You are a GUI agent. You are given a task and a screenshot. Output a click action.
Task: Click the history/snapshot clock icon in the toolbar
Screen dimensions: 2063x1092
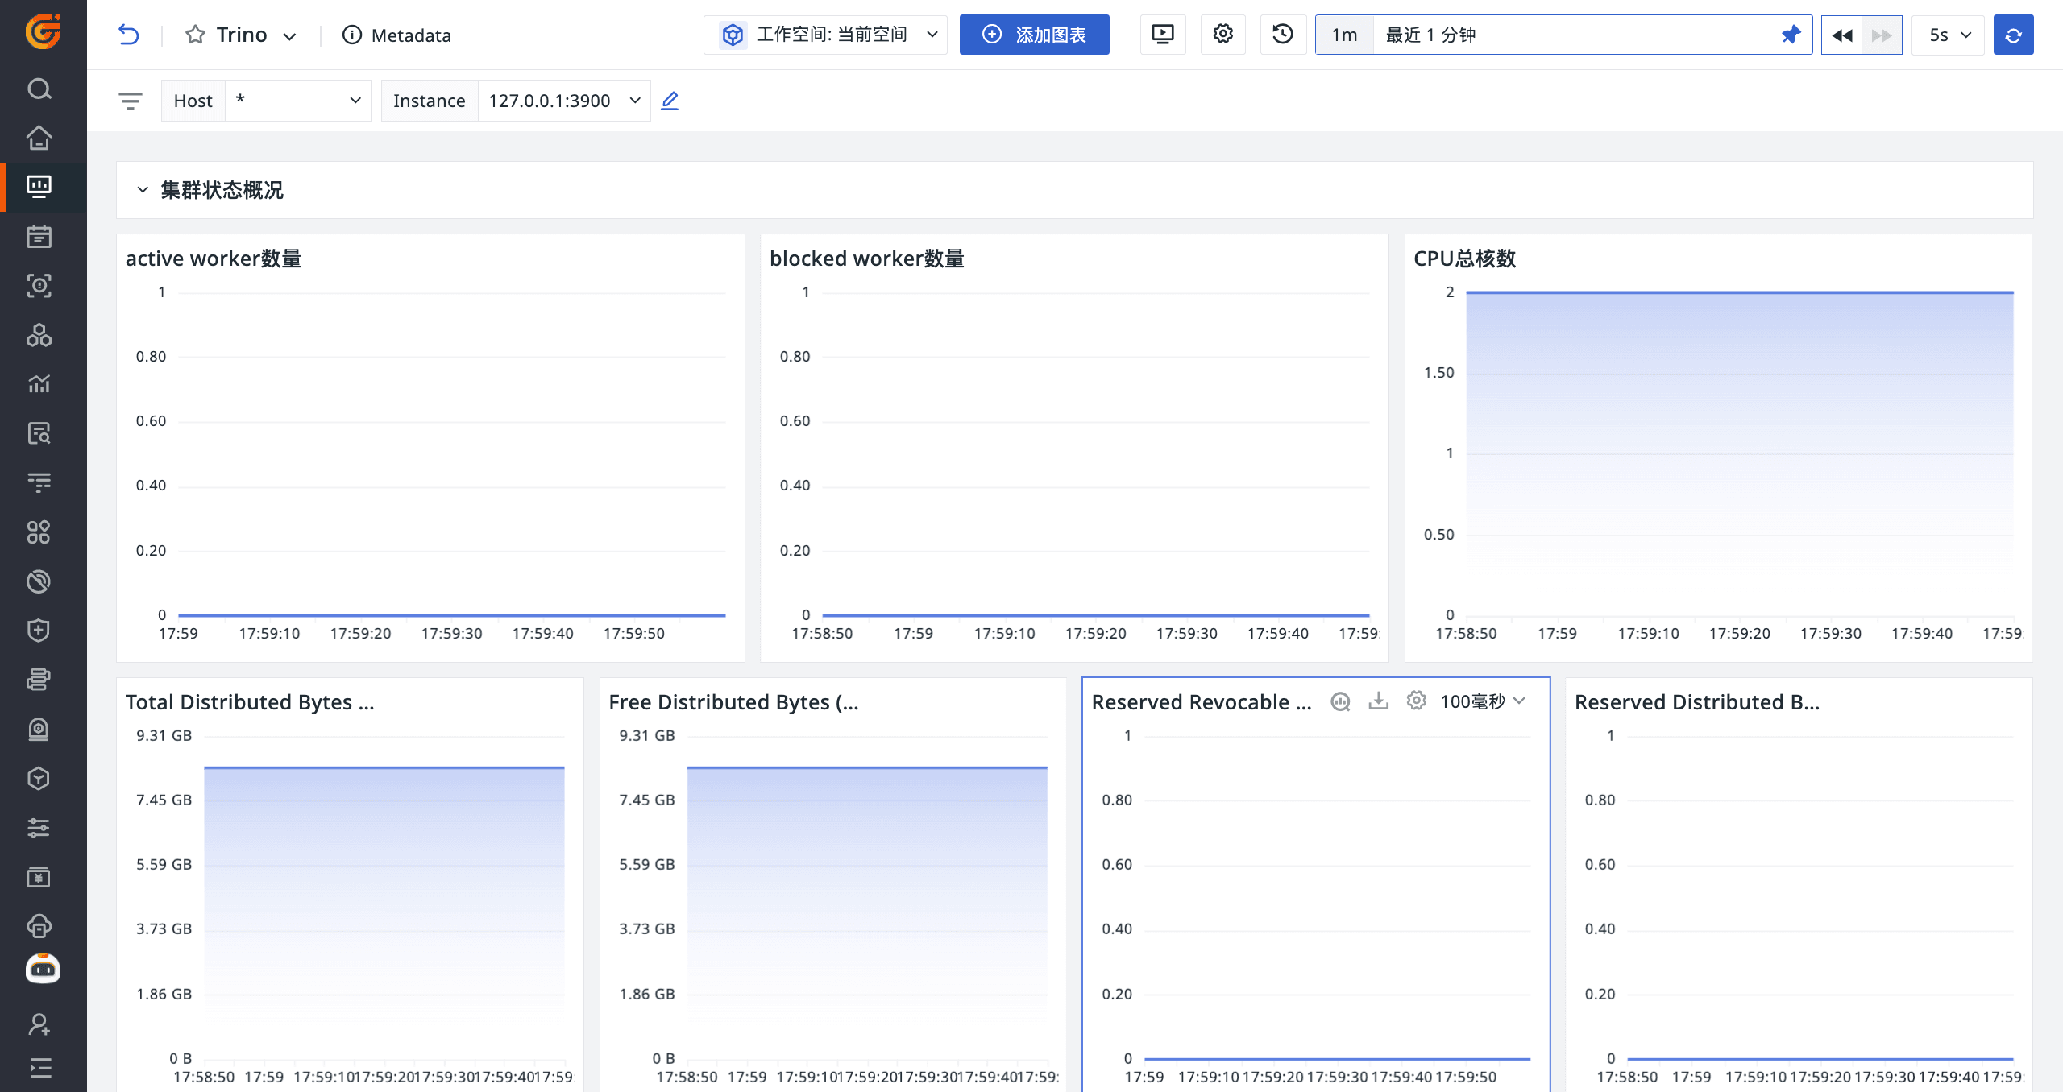pyautogui.click(x=1283, y=34)
